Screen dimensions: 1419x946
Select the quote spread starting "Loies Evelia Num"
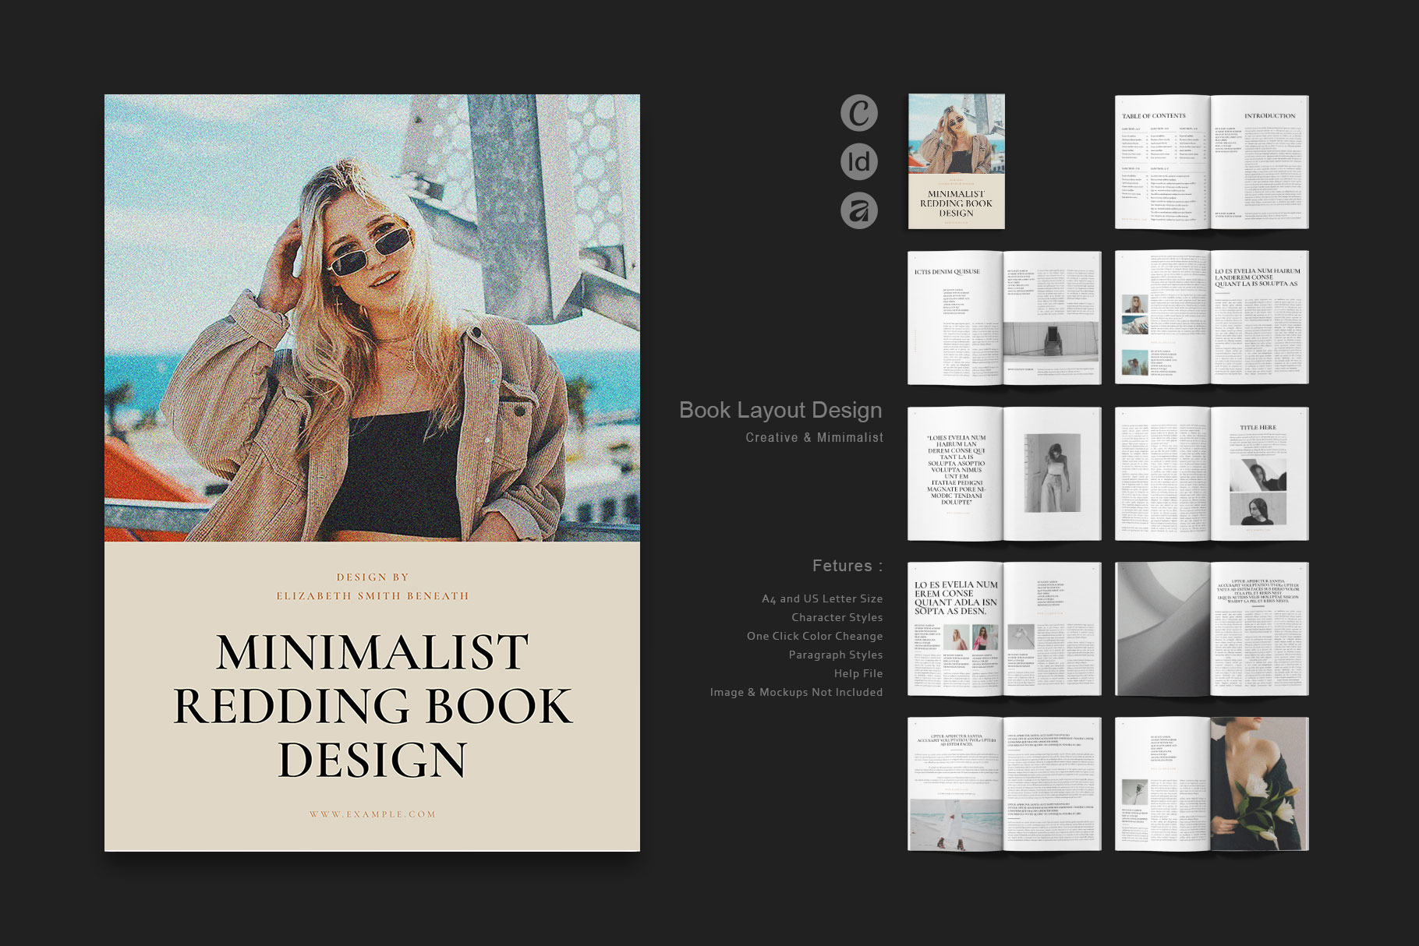(x=1004, y=473)
